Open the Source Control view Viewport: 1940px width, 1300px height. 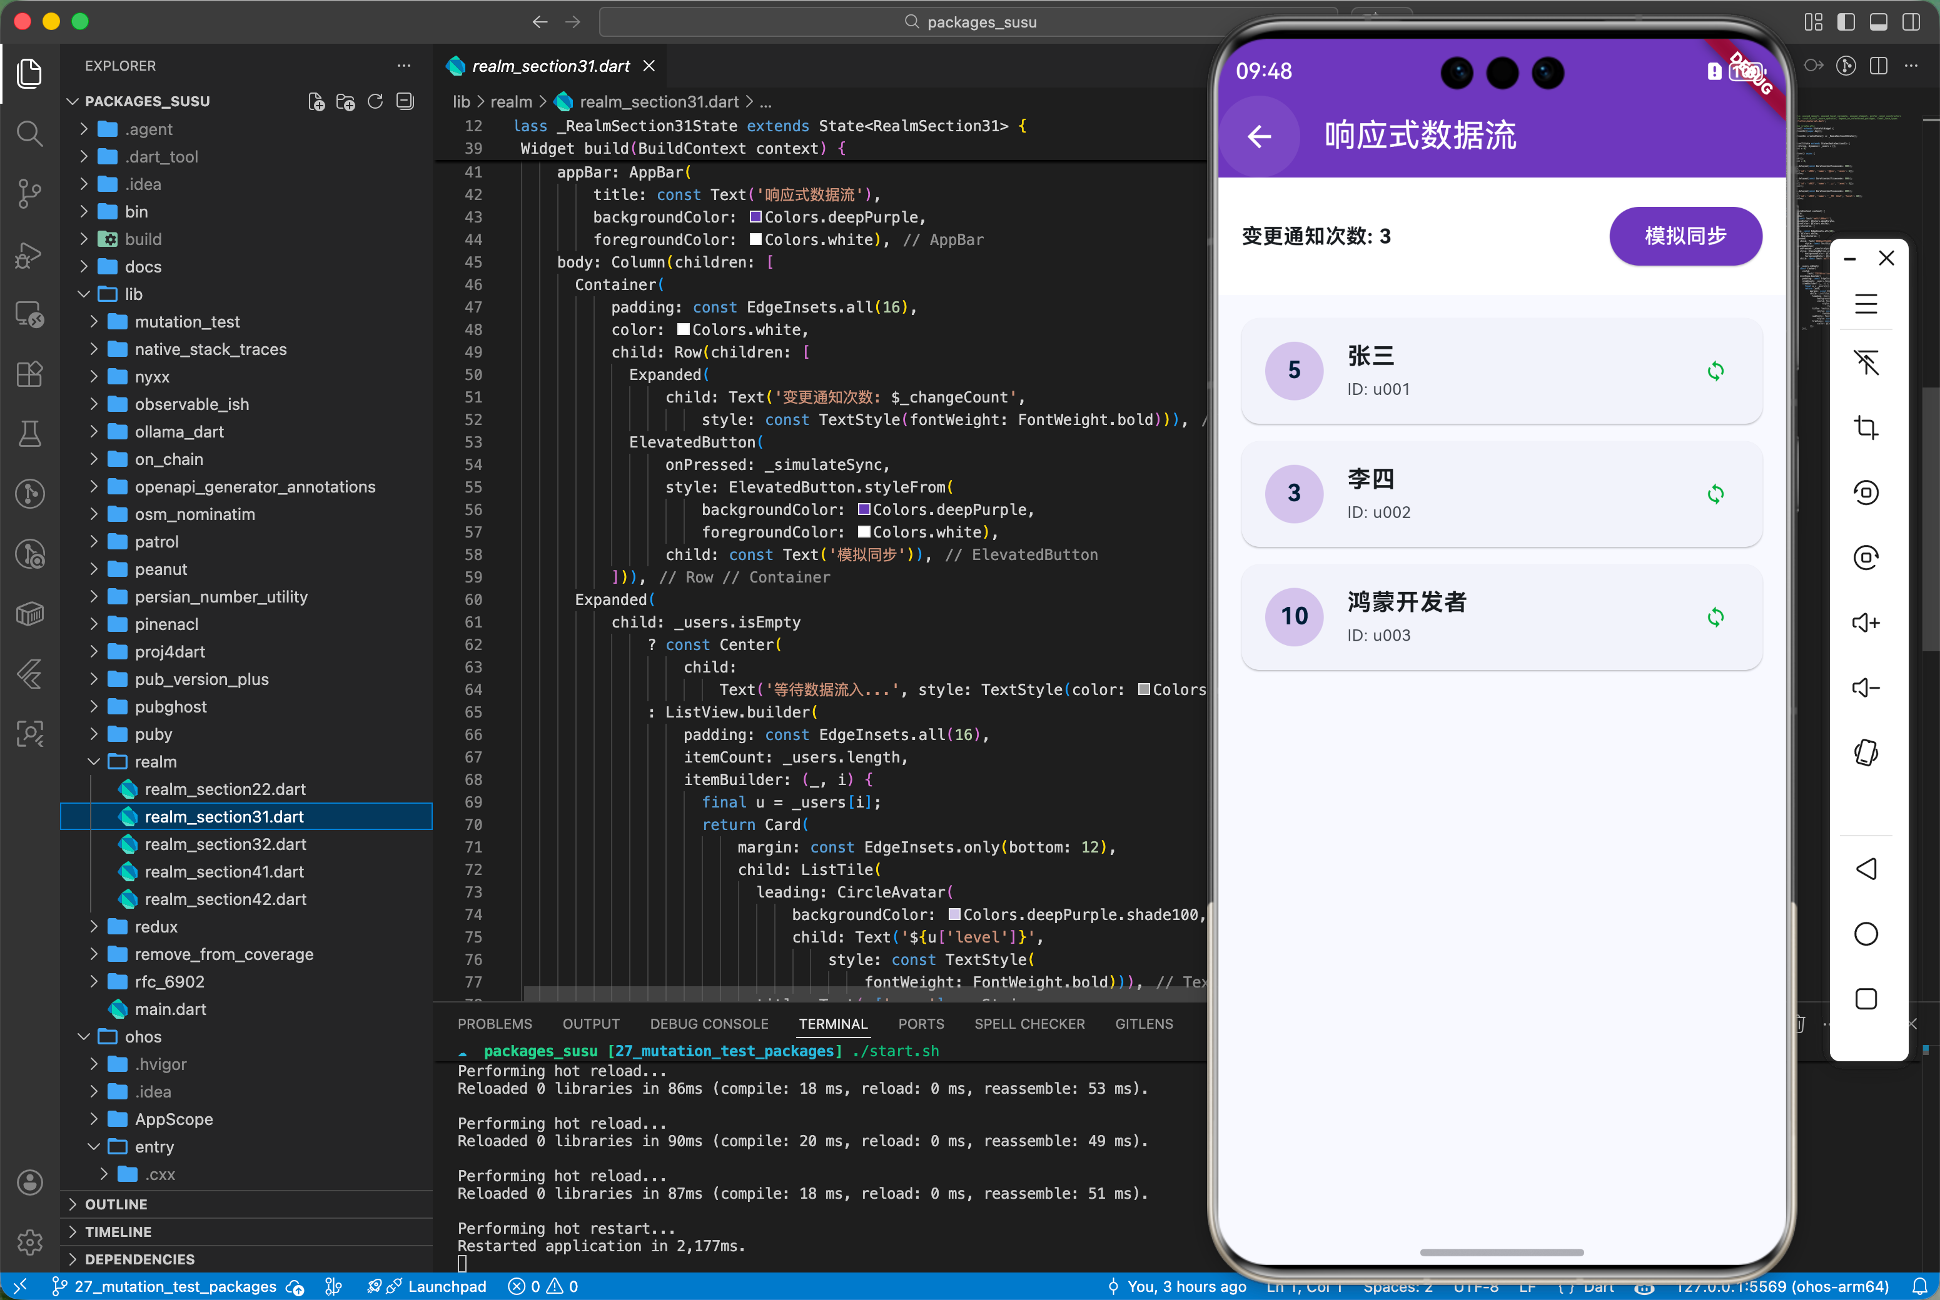click(30, 193)
